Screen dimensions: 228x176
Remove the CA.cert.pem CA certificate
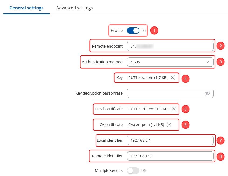click(169, 125)
